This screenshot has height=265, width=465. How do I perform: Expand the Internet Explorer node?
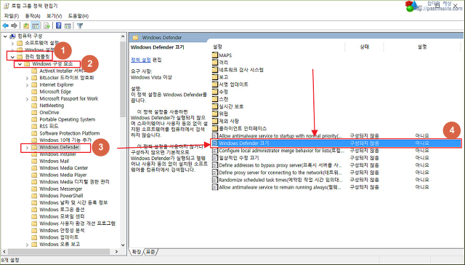27,85
